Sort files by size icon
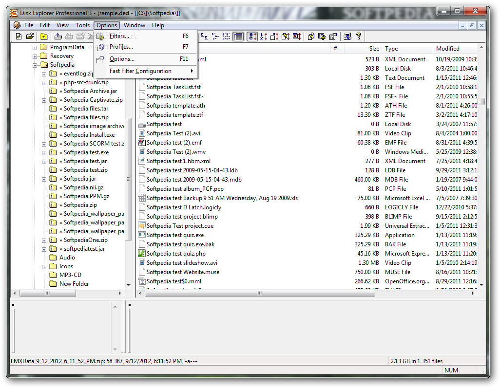Image resolution: width=500 pixels, height=388 pixels. [x=274, y=37]
